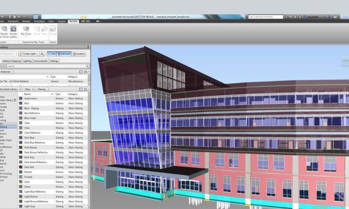349x209 pixels.
Task: Open the Environments tab
Action: click(x=41, y=61)
